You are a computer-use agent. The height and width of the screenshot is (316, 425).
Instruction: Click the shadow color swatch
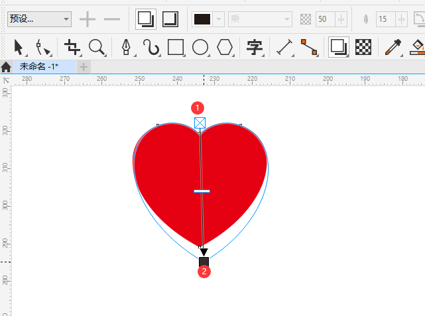click(x=202, y=19)
